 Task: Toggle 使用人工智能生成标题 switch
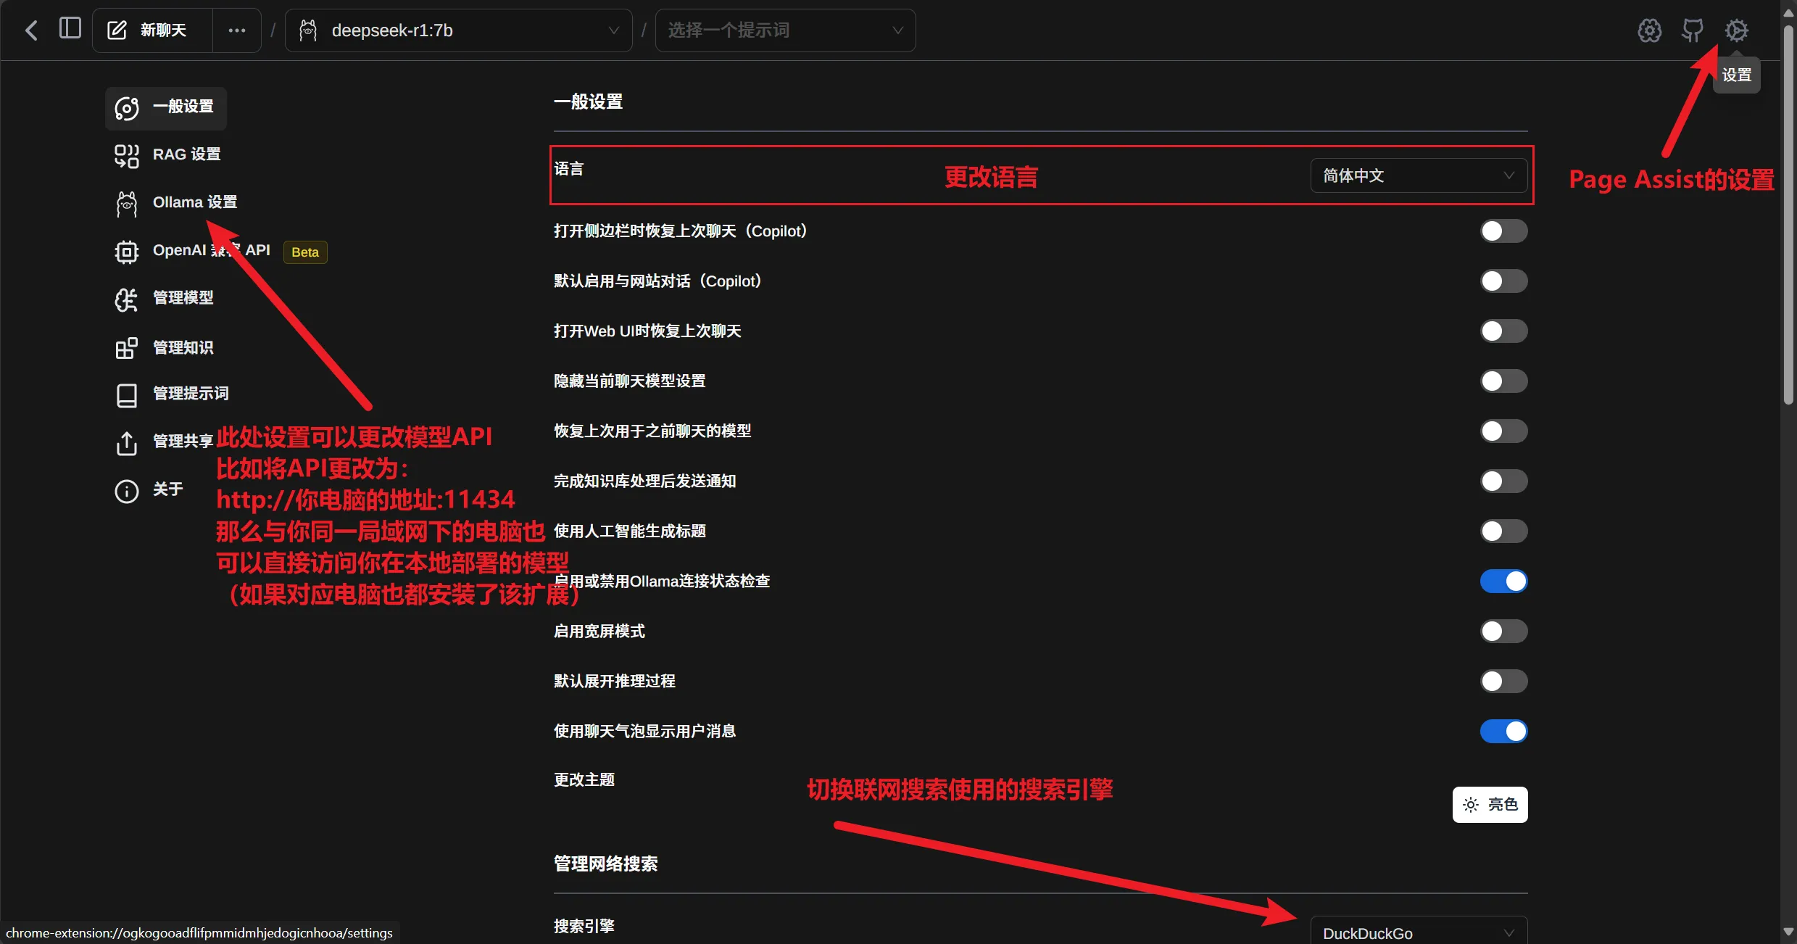1503,531
